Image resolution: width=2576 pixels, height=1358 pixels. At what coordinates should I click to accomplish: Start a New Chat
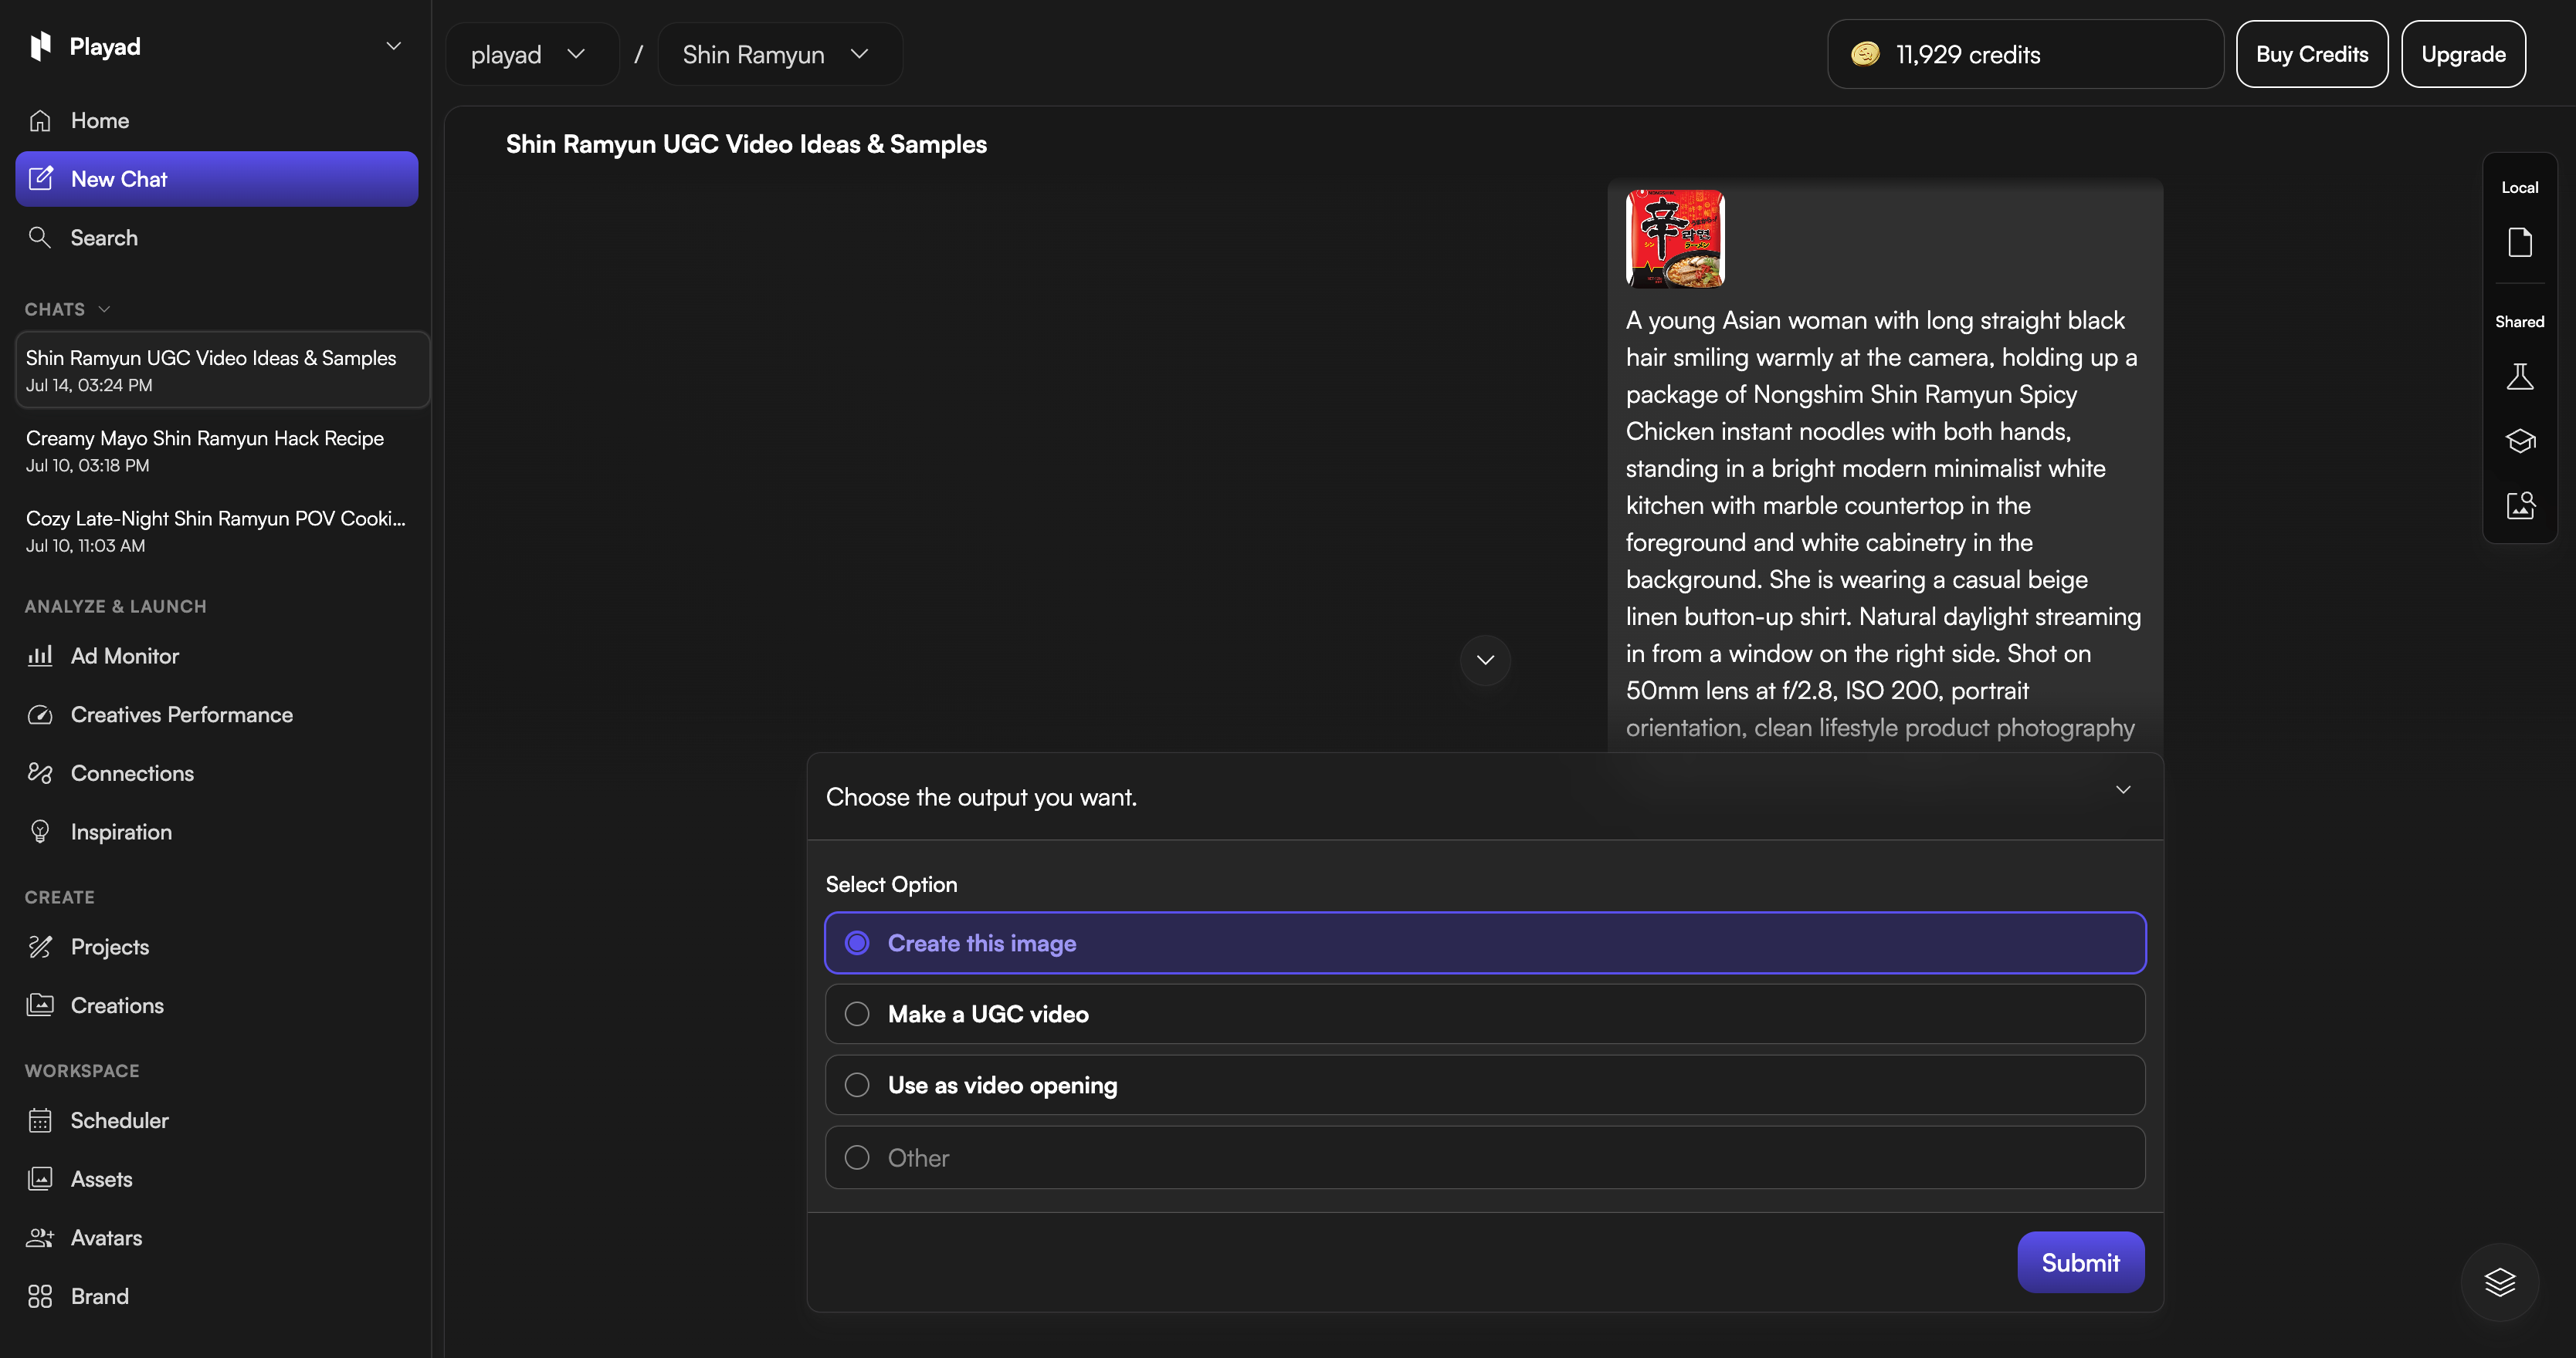tap(216, 179)
